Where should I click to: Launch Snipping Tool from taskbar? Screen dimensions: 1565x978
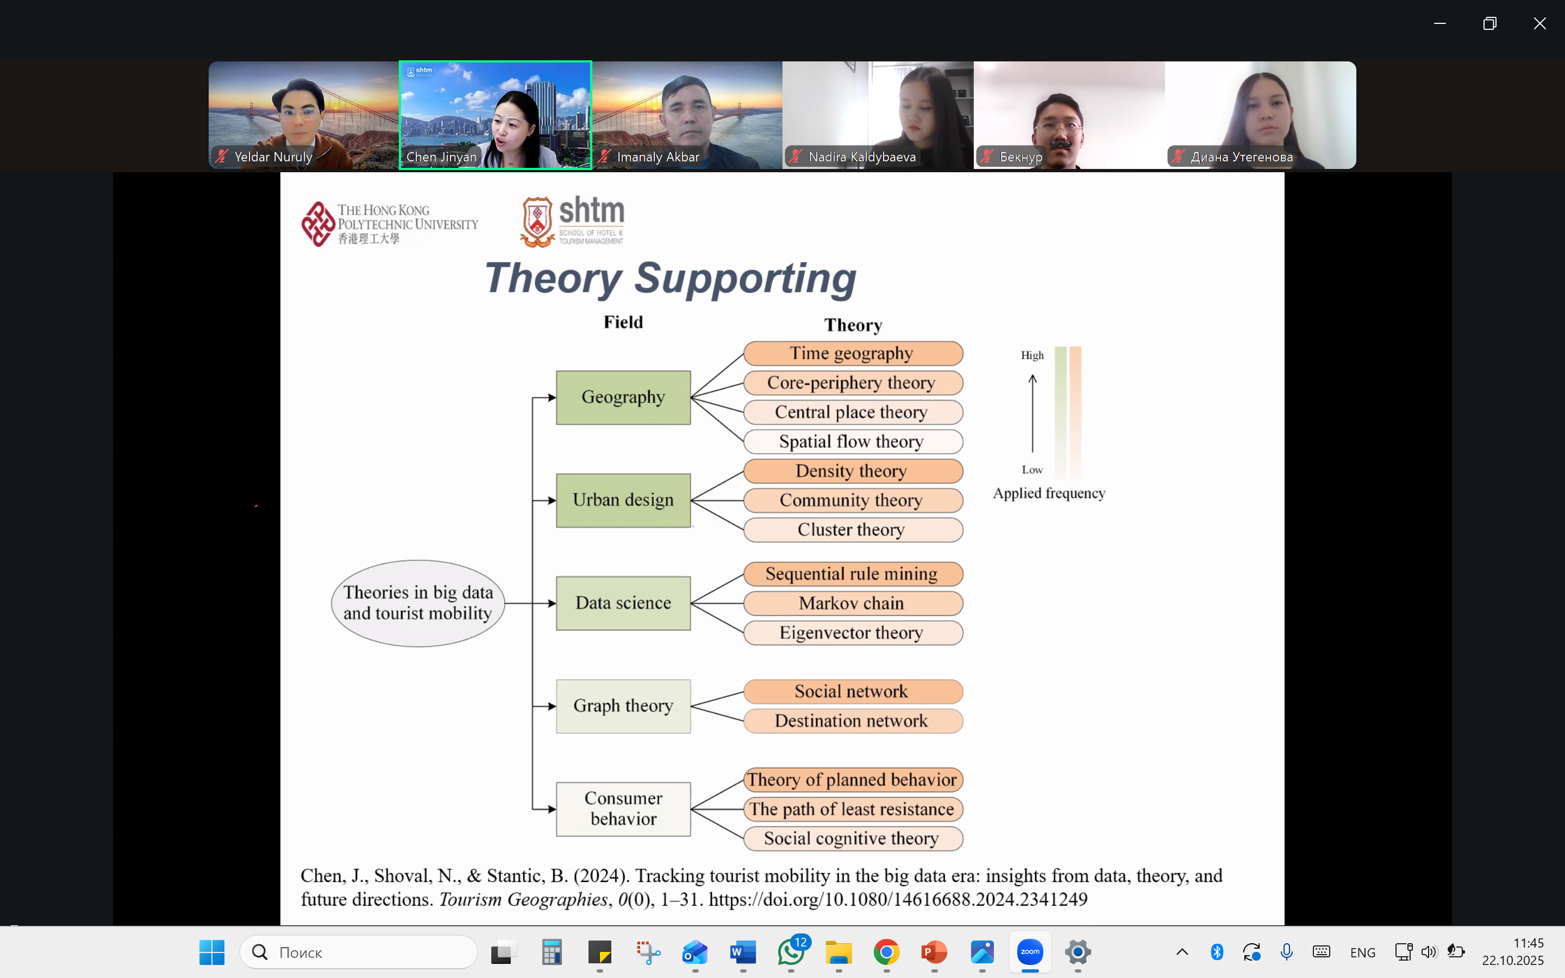click(647, 951)
